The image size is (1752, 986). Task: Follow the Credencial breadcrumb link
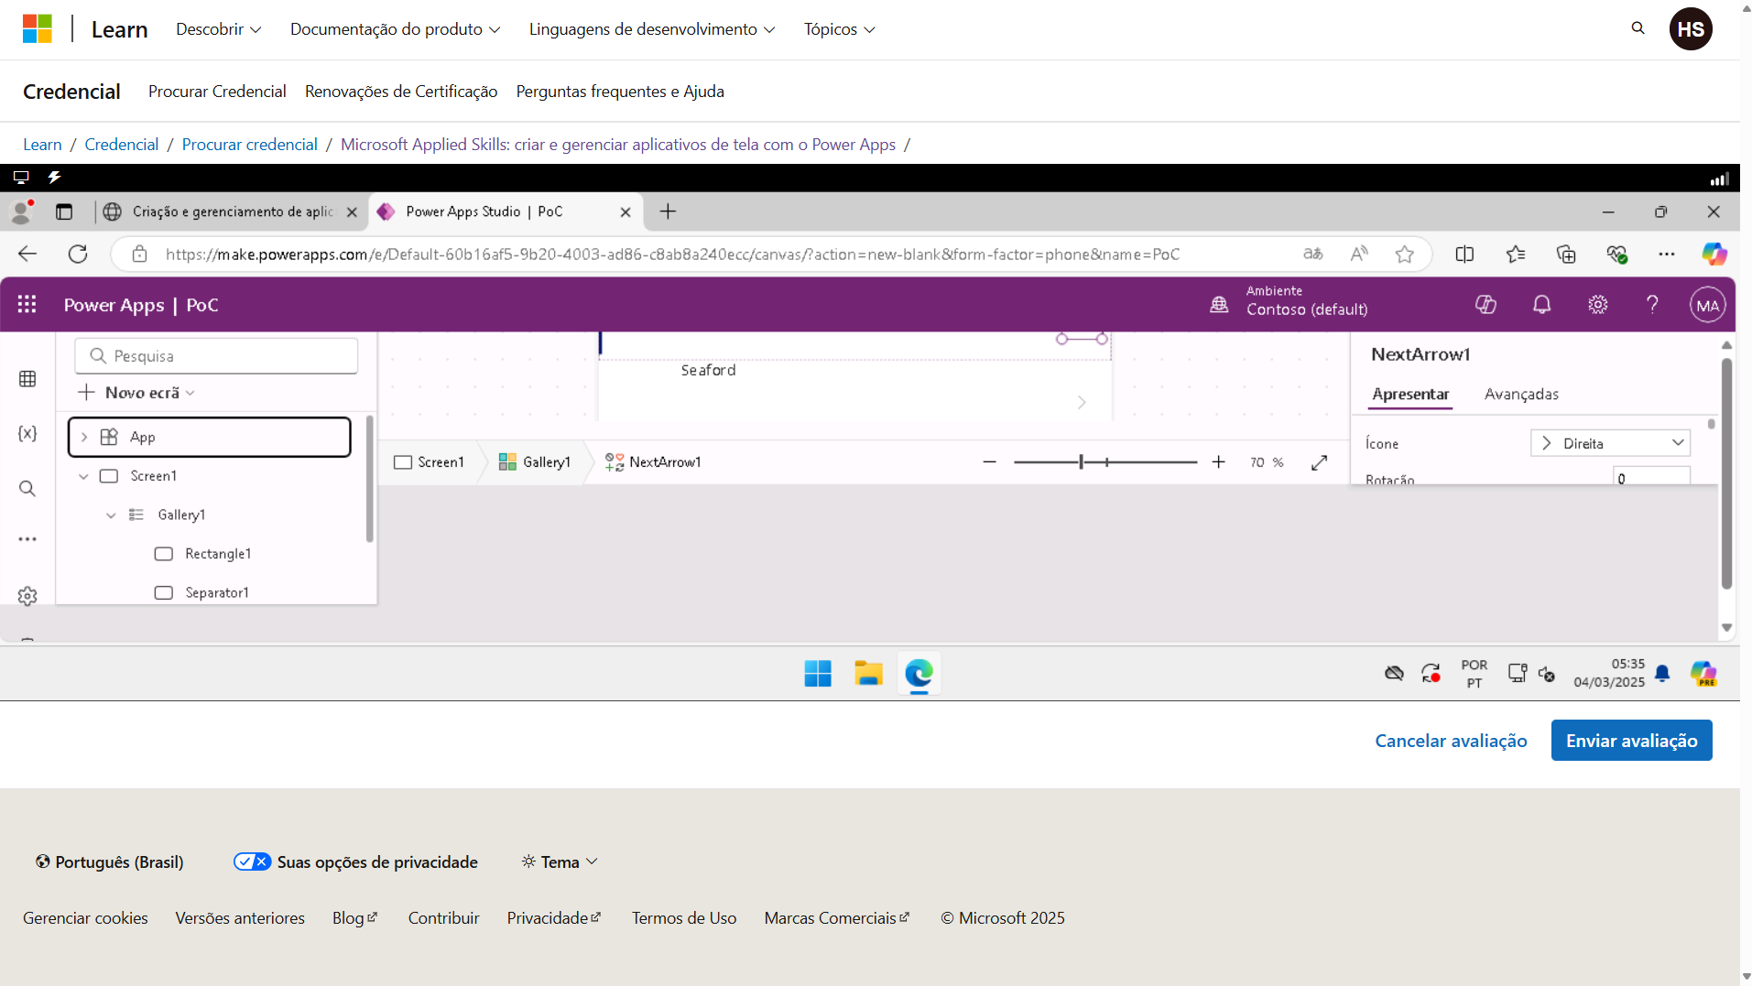point(122,145)
